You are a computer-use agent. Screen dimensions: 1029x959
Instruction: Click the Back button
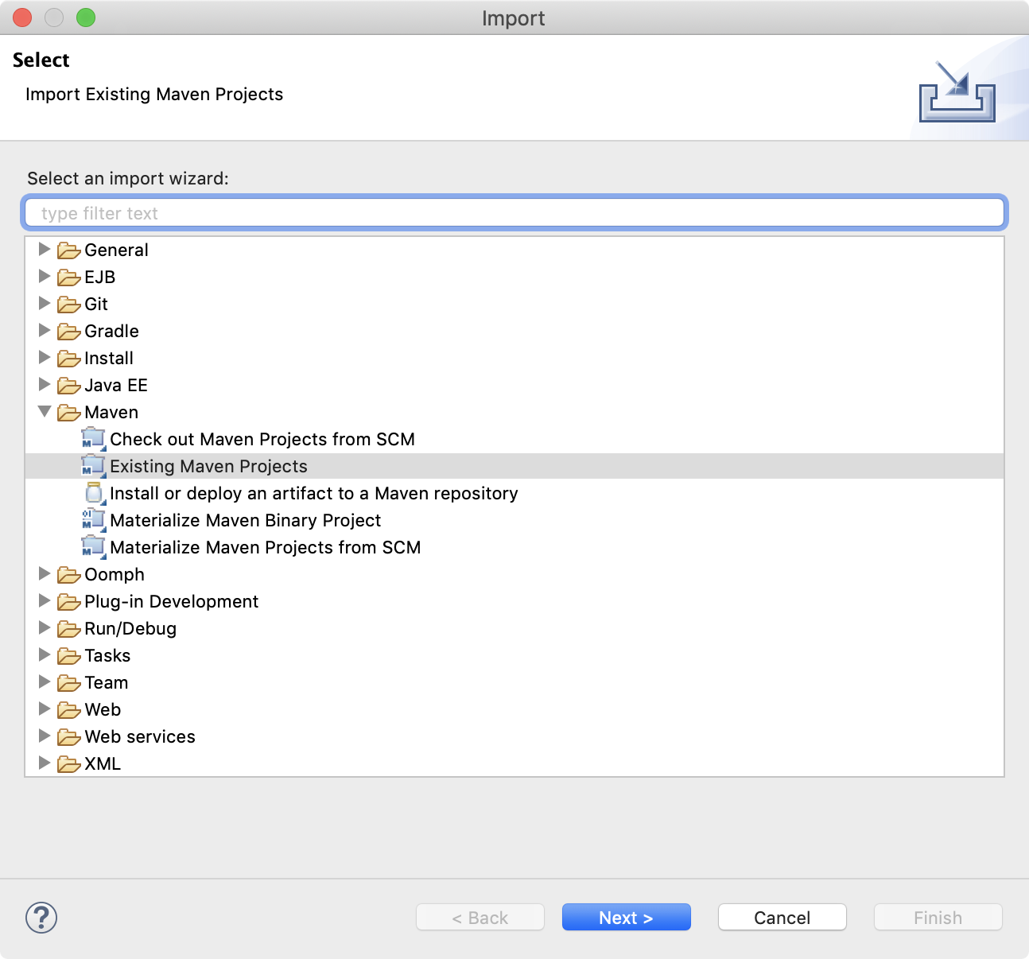coord(480,918)
